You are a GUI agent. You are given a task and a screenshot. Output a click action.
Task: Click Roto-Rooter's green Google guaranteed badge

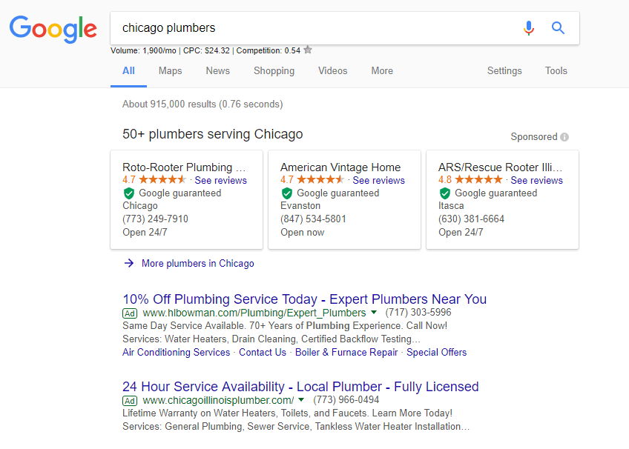coord(129,193)
